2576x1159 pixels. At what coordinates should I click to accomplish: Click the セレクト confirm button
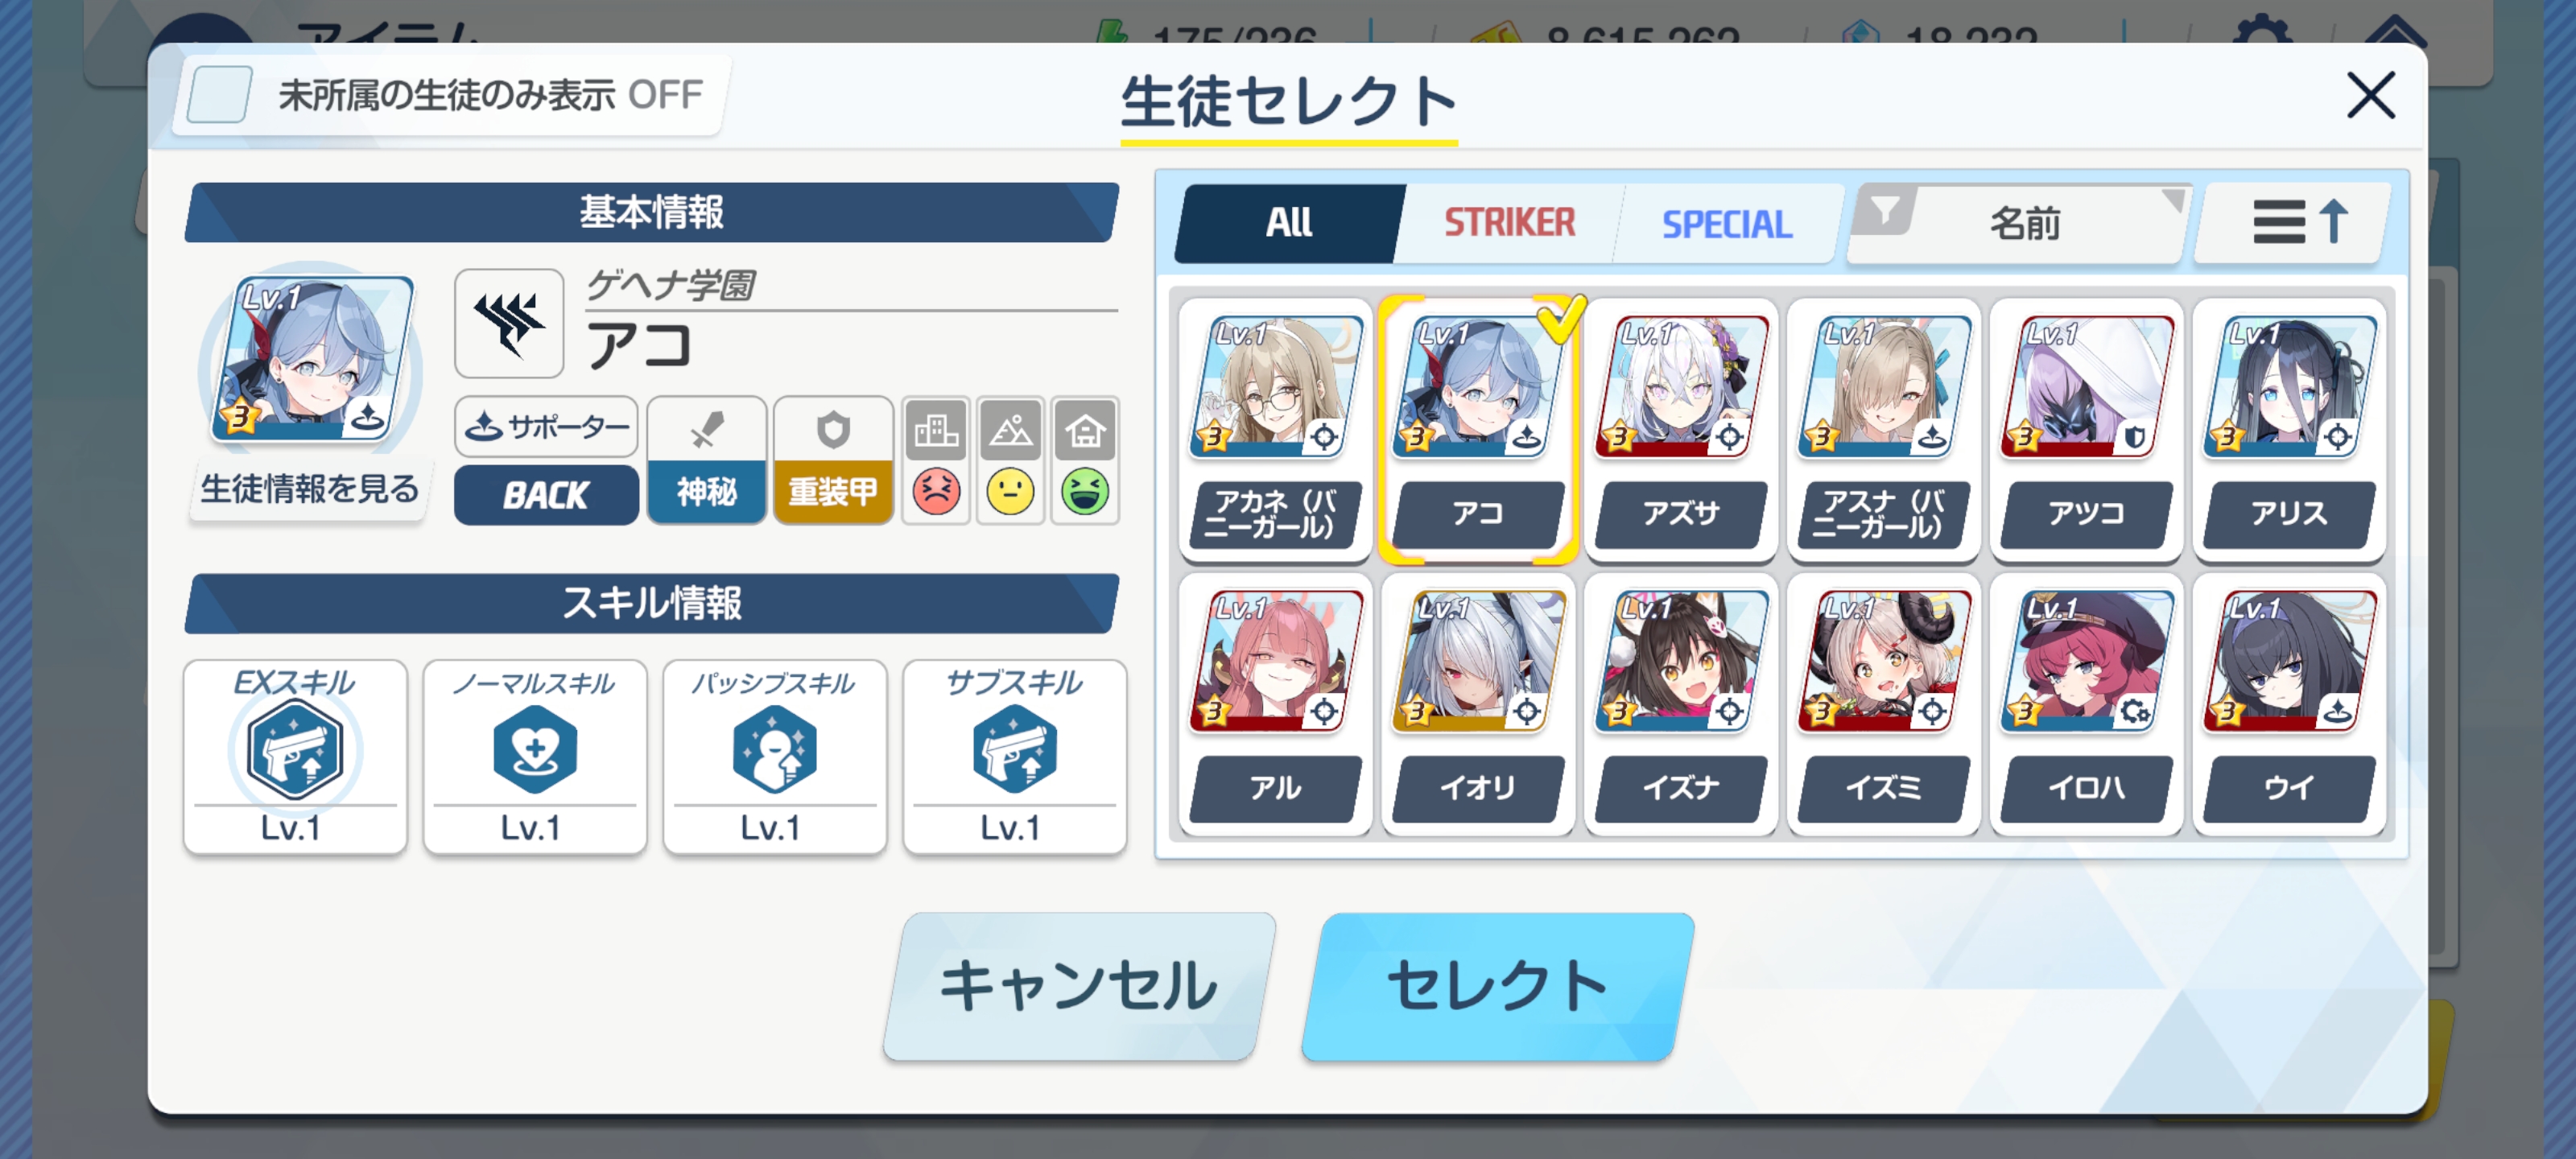(1497, 986)
